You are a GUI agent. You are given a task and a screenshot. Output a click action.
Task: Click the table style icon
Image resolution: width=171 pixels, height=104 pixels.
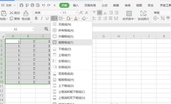(61, 18)
